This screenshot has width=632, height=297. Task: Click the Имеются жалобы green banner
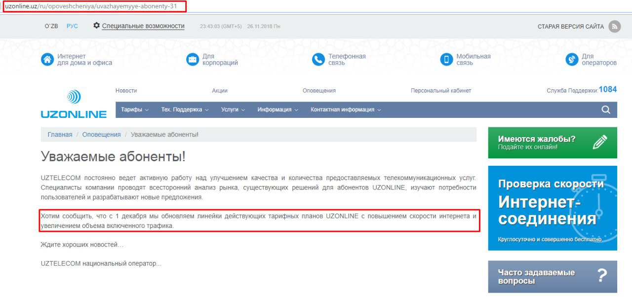553,143
